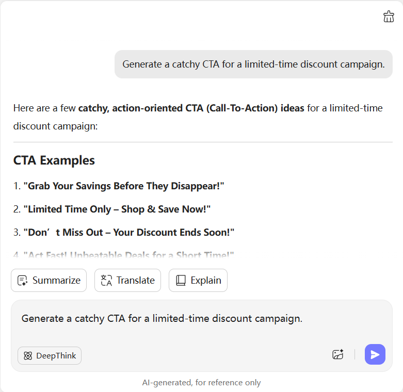Enable the DeepThink mode toggle

[50, 356]
